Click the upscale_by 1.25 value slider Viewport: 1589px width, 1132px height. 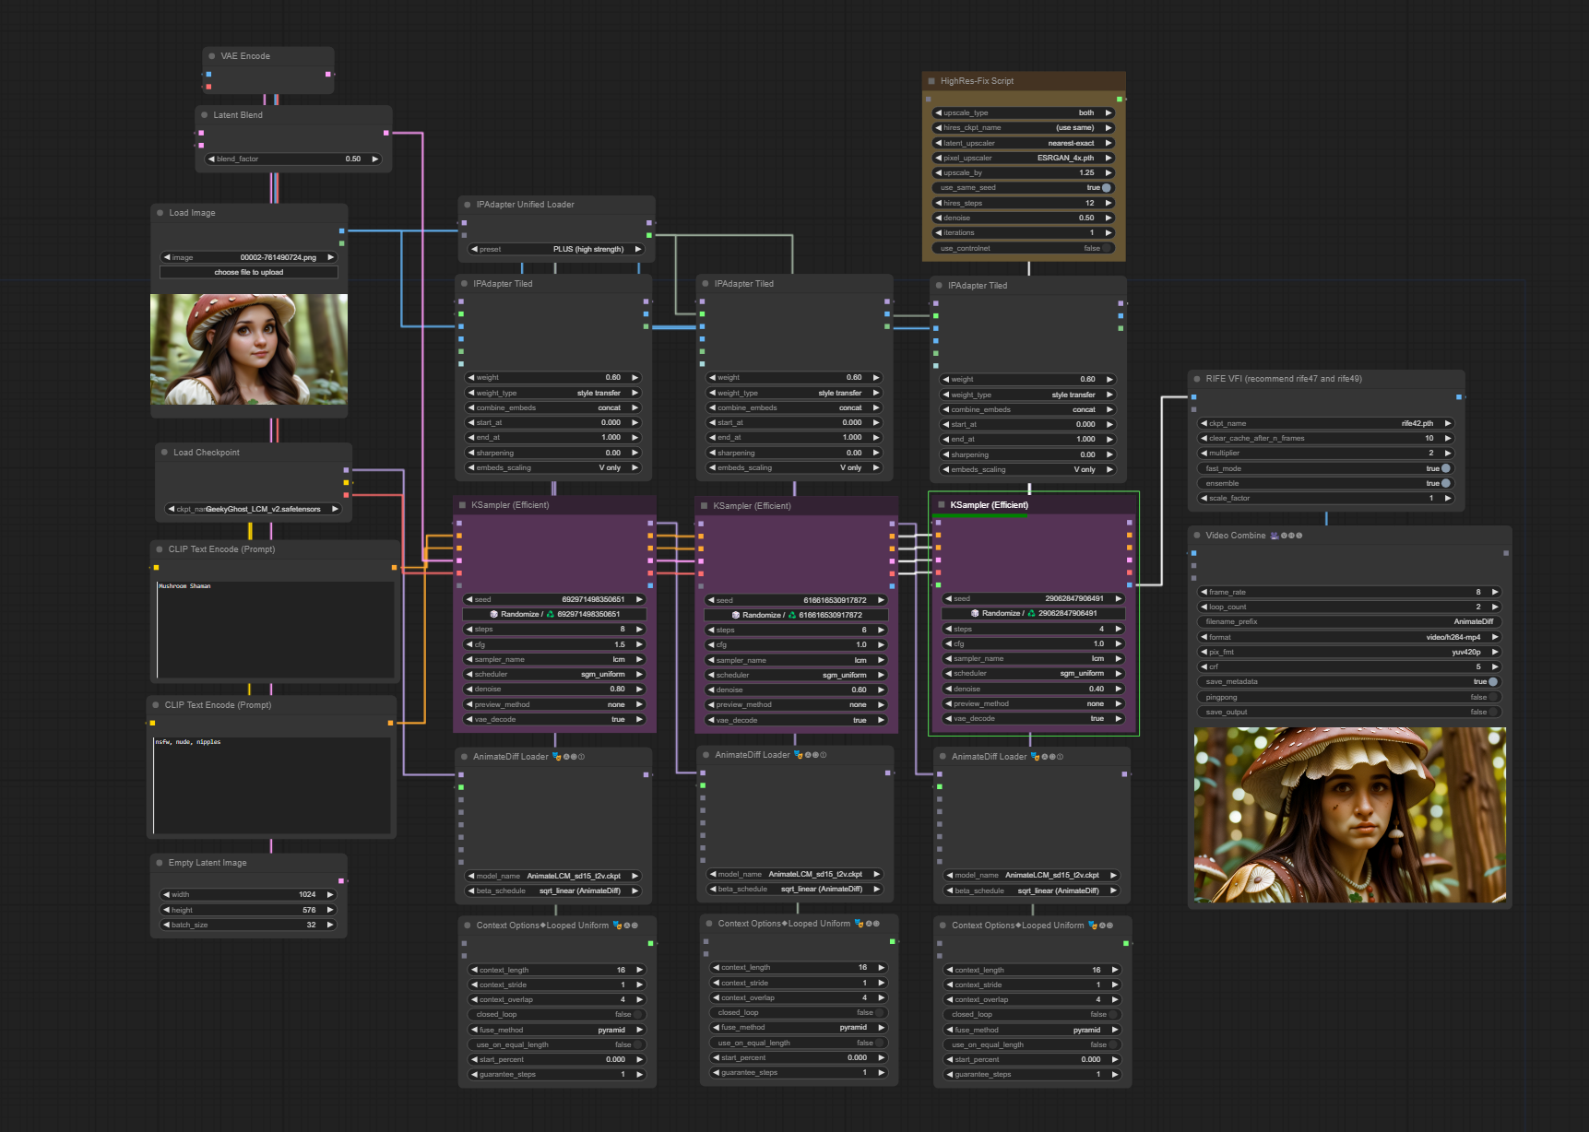pos(1024,172)
